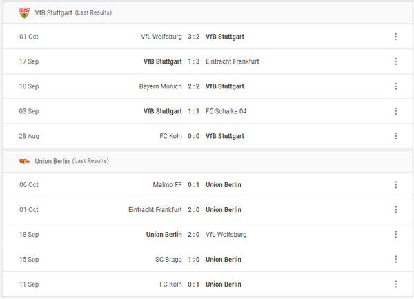
Task: Click Malmo FF team name
Action: tap(168, 185)
